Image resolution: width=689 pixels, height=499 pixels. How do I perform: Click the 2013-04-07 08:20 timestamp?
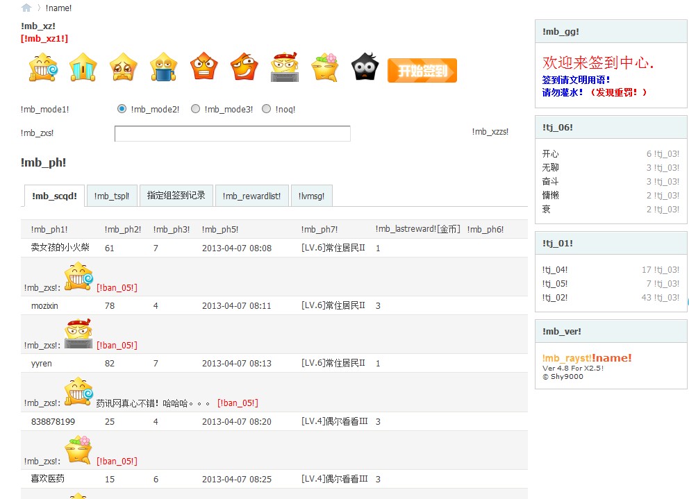coord(237,422)
